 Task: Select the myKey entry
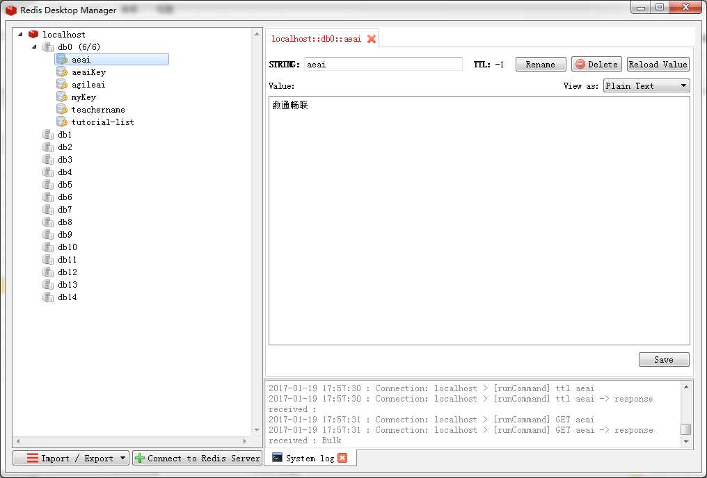84,97
